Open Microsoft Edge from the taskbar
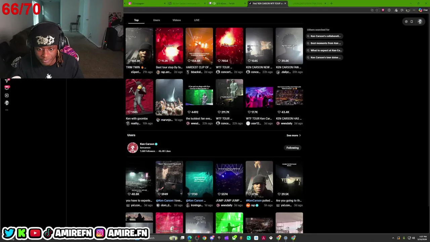 click(190, 238)
